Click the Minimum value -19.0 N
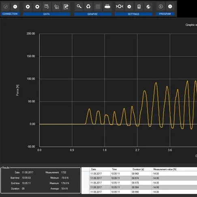Screen dimensions: 197x197 coord(65,178)
